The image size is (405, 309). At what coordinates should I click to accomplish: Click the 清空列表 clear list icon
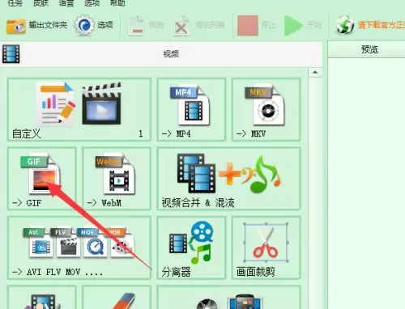point(181,26)
